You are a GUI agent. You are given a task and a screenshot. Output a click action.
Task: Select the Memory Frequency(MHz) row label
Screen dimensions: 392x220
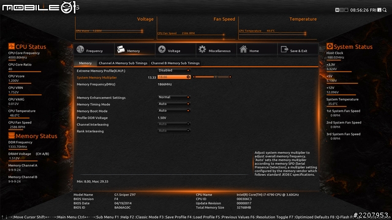[x=96, y=84]
